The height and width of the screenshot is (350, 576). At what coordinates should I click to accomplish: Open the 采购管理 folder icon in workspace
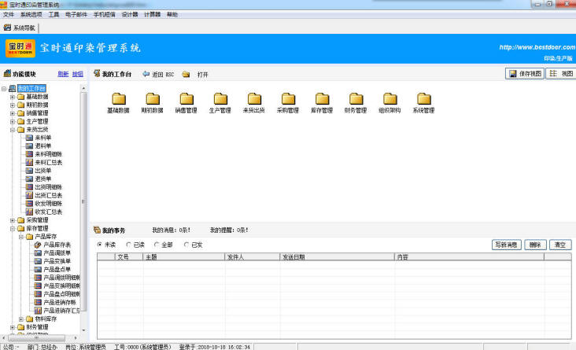[288, 99]
